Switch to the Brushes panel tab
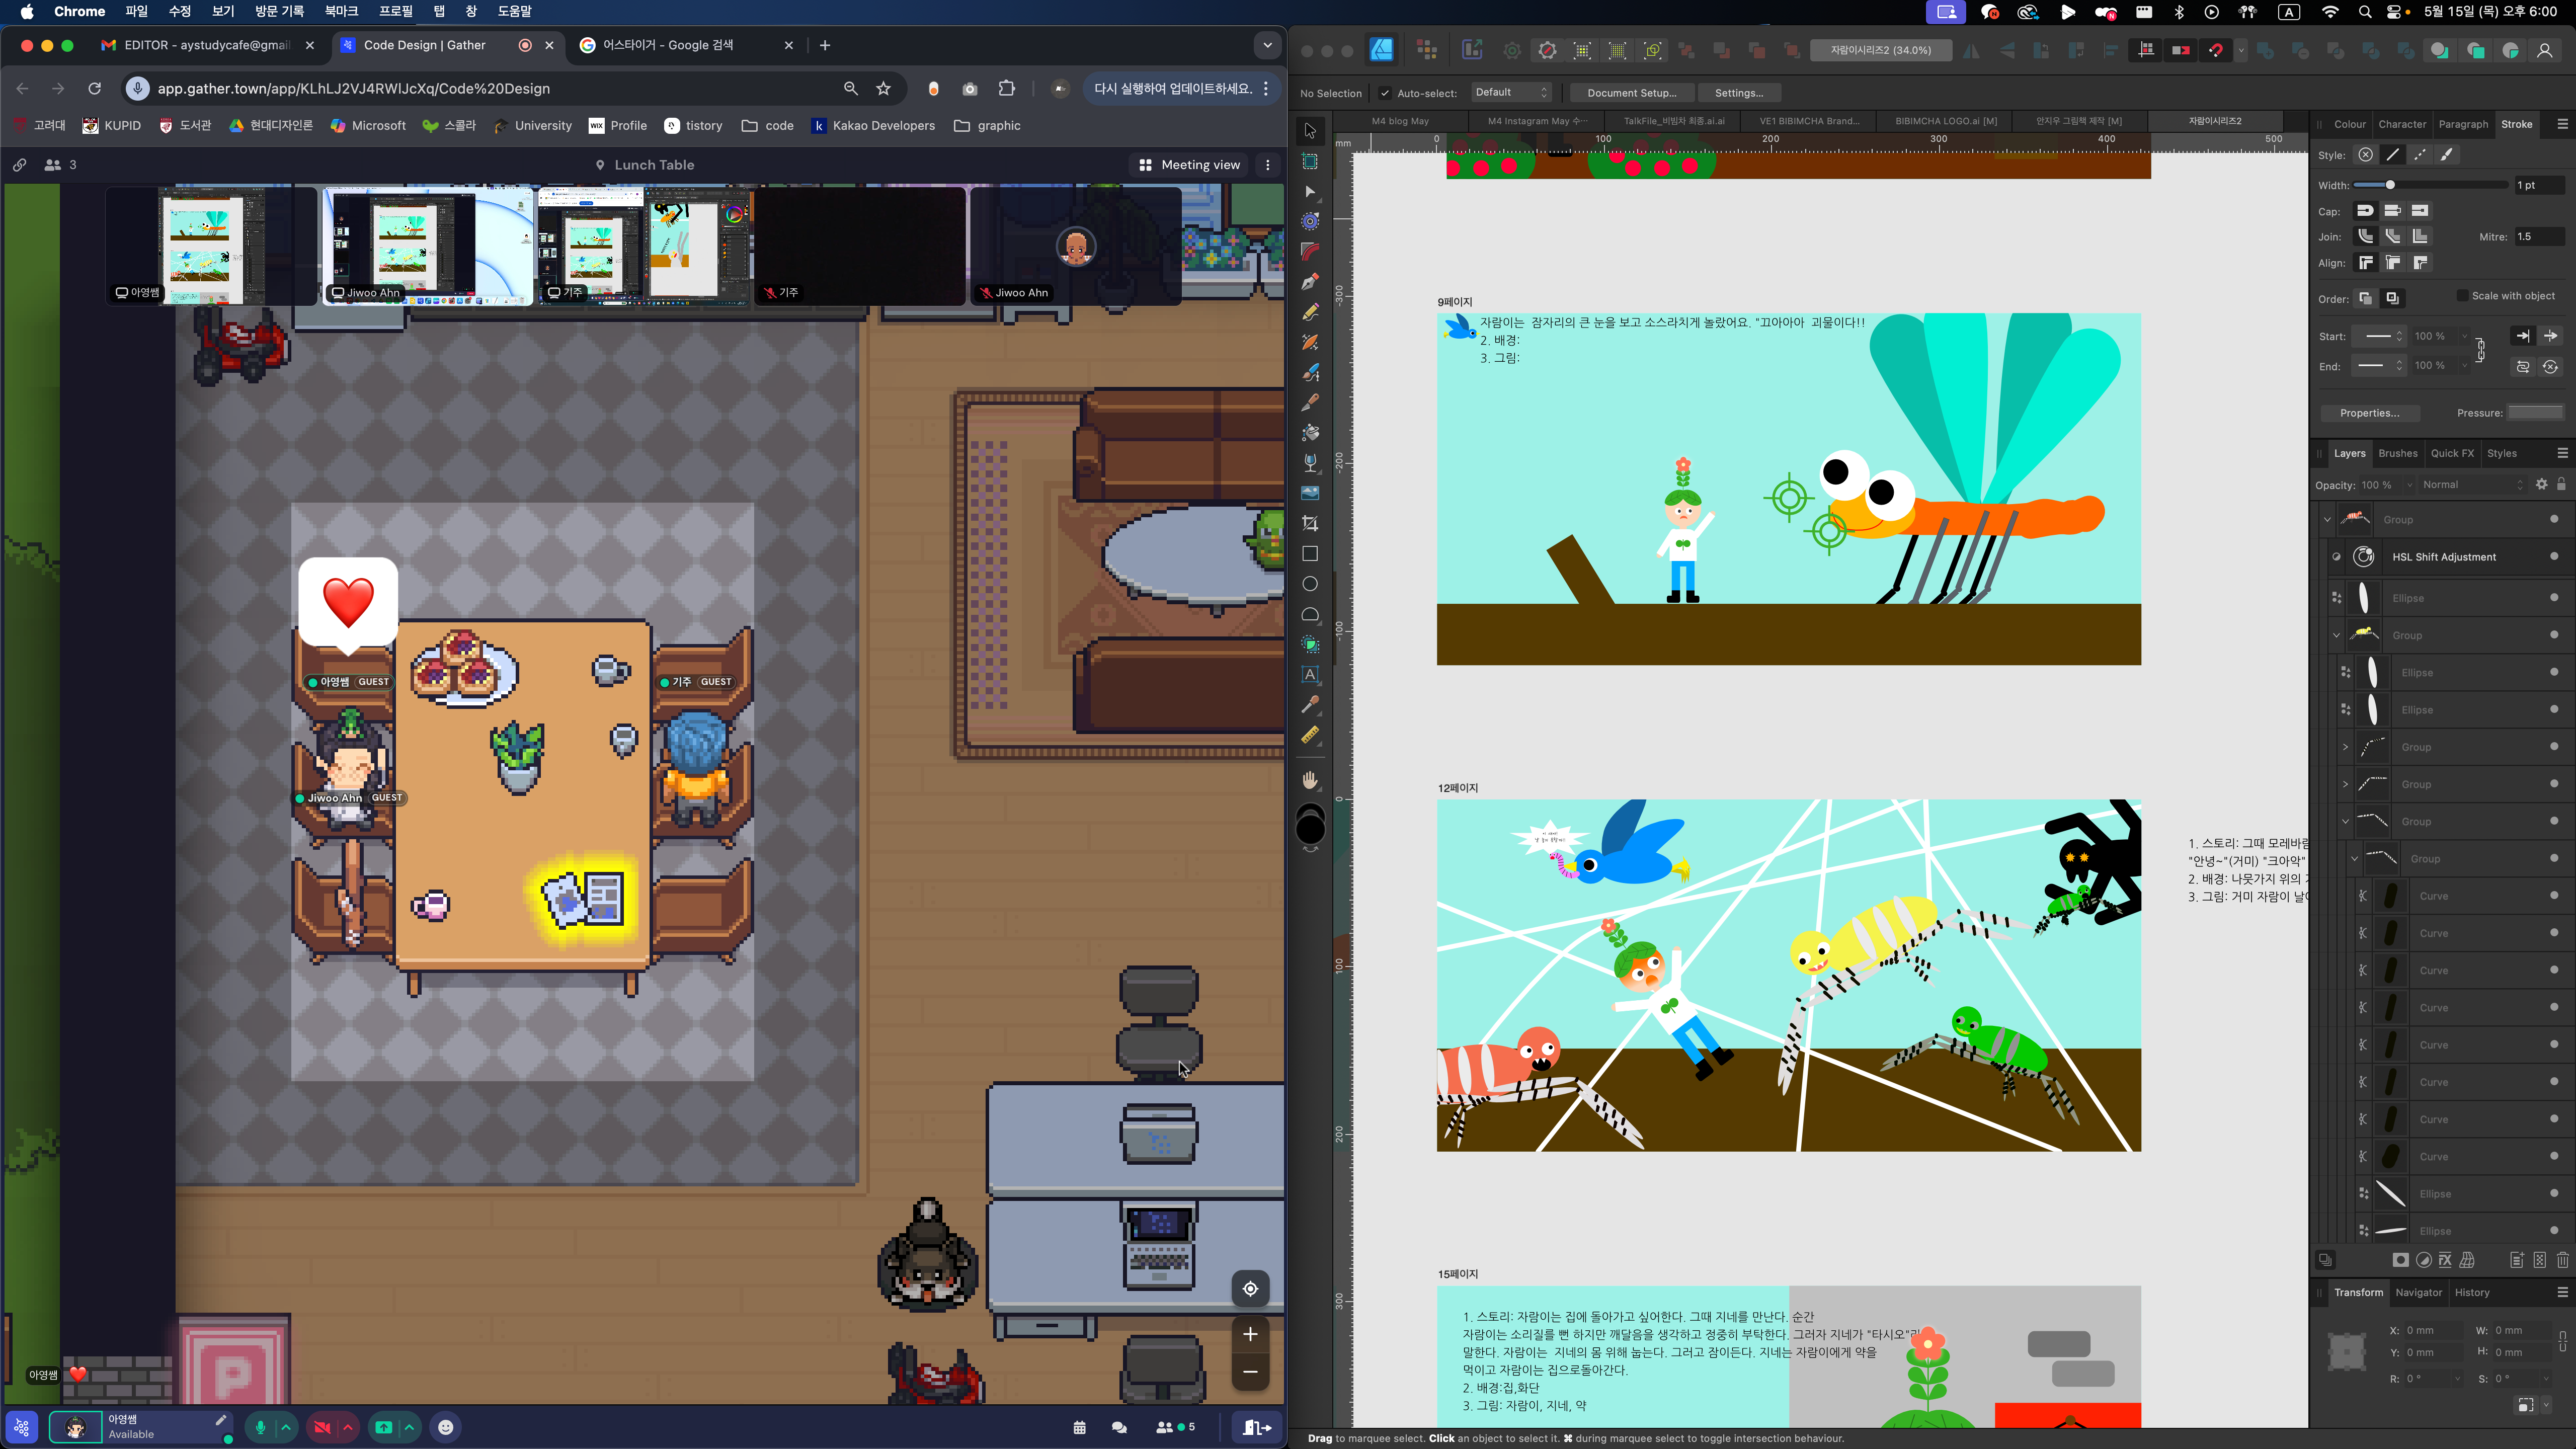Viewport: 2576px width, 1449px height. [x=2397, y=453]
